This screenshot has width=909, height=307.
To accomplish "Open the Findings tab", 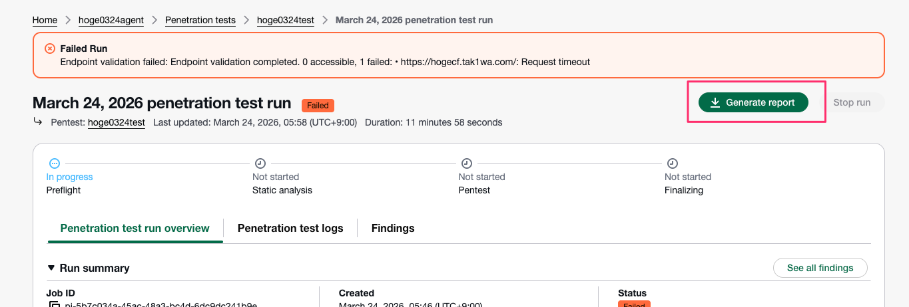I will (393, 228).
